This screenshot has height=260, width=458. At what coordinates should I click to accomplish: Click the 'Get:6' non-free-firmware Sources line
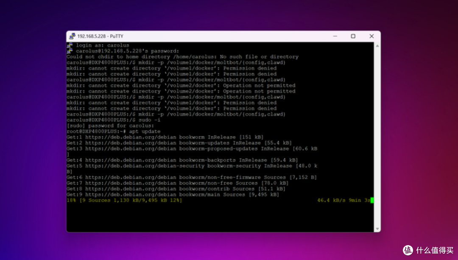pyautogui.click(x=192, y=177)
